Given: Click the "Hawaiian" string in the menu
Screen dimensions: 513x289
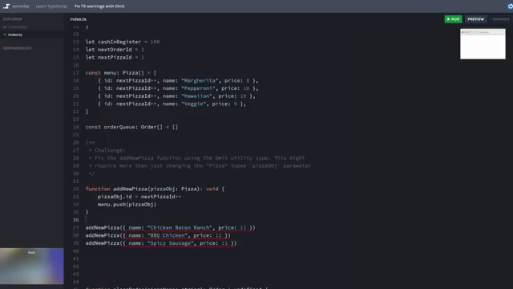Looking at the screenshot, I should 196,96.
